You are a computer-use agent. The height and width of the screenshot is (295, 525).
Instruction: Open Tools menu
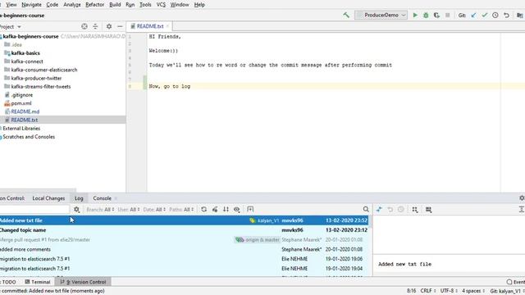click(145, 5)
